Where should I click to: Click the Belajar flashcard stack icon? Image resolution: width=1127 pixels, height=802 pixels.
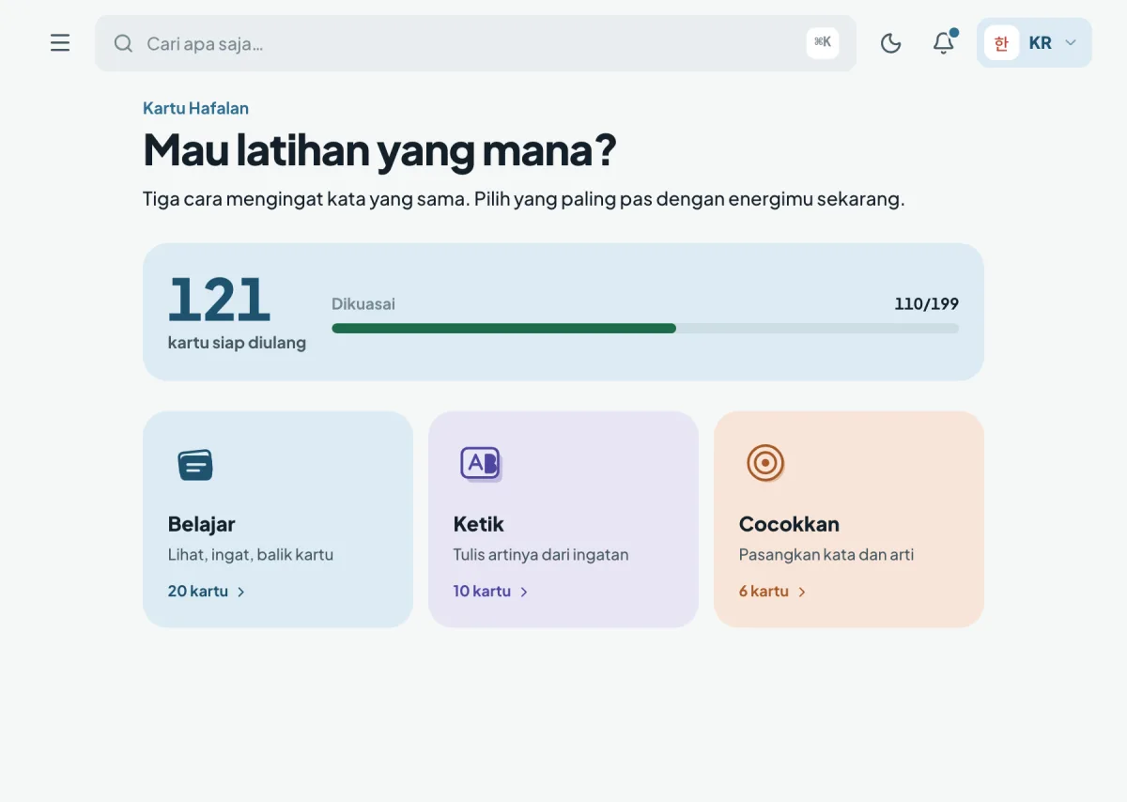coord(195,465)
